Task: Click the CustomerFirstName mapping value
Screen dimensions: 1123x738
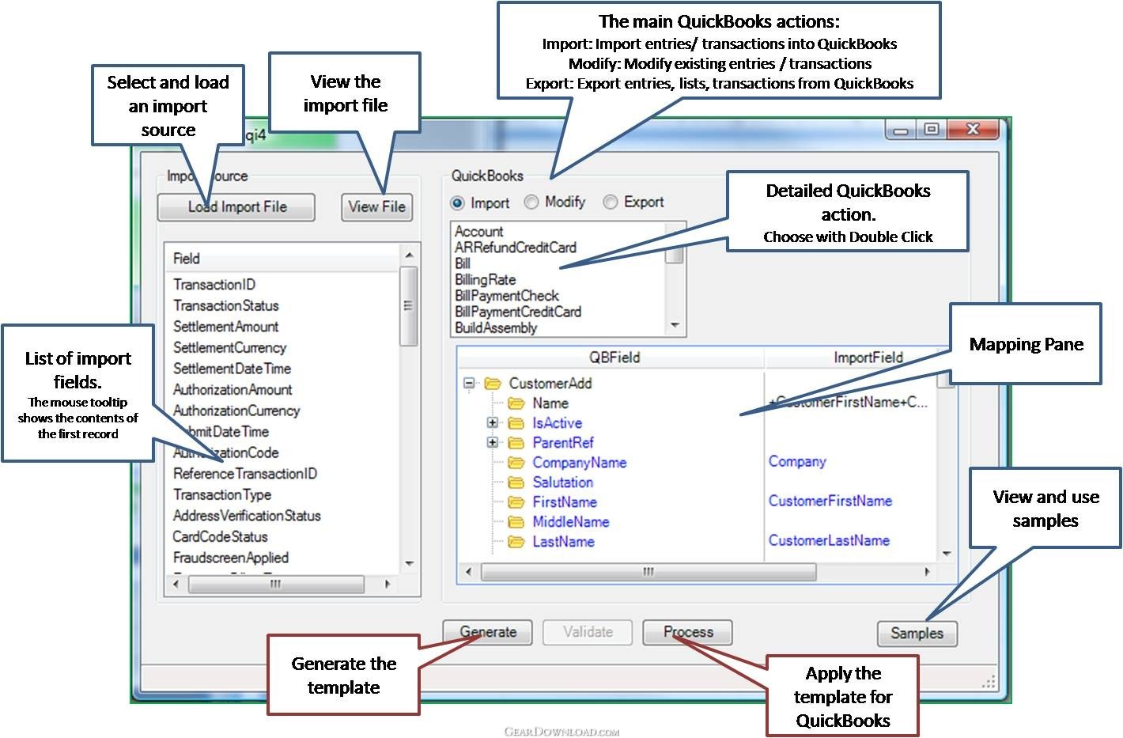Action: pos(830,501)
